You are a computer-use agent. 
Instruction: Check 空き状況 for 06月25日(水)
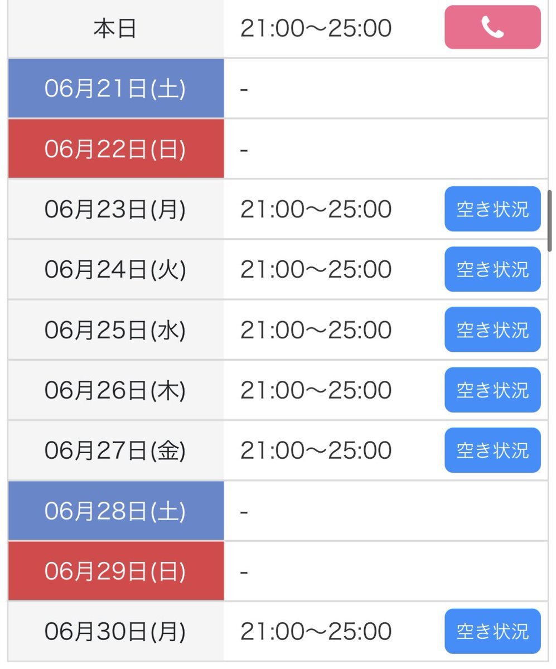click(x=492, y=329)
